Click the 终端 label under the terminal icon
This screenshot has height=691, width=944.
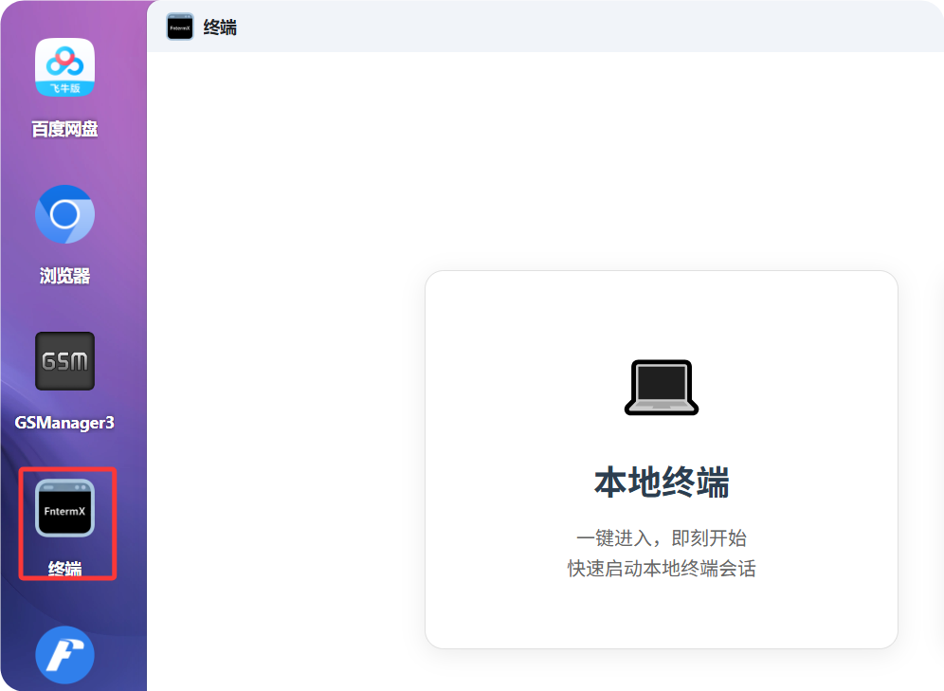point(64,569)
